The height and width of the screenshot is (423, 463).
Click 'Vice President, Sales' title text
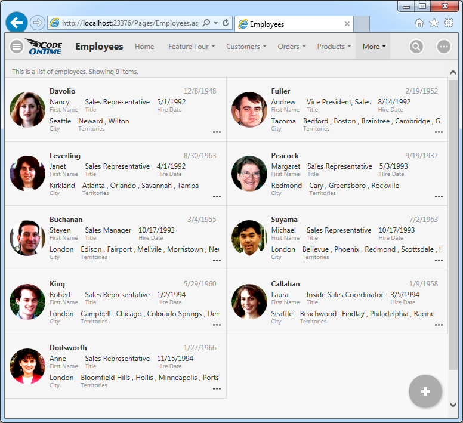point(339,102)
